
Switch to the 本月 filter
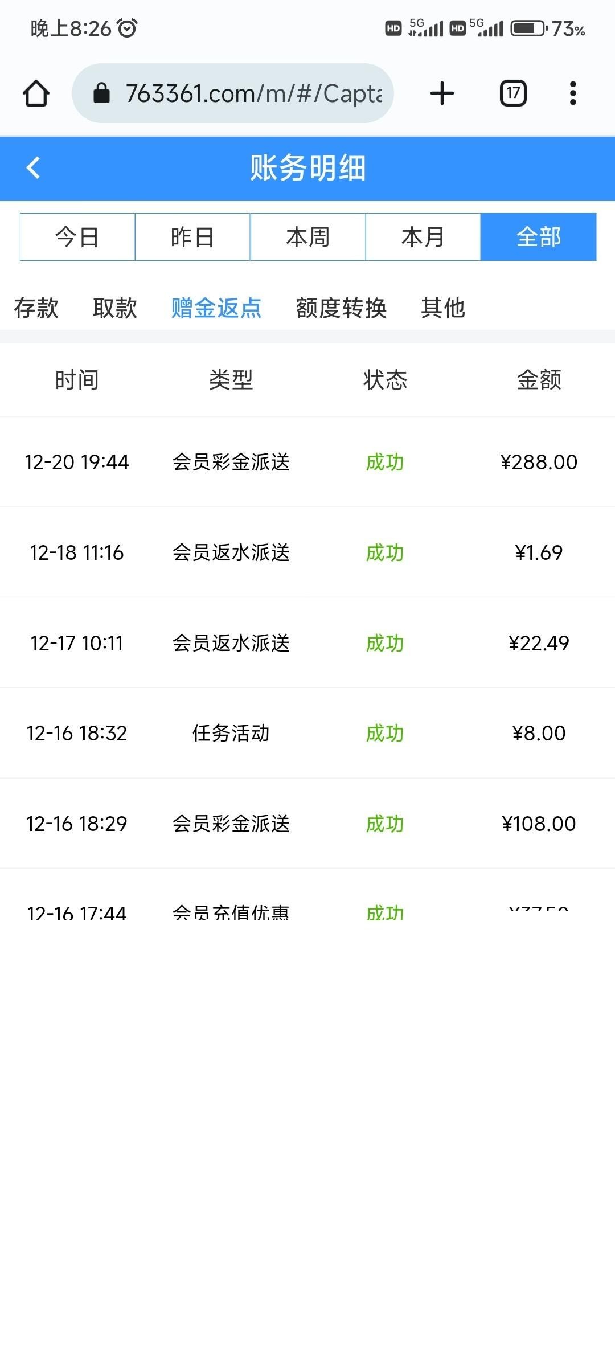423,237
